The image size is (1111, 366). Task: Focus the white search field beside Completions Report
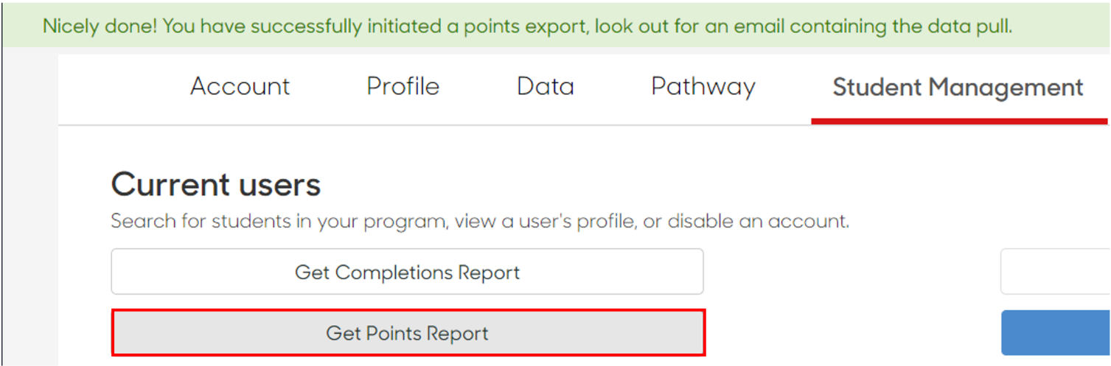click(x=1056, y=272)
